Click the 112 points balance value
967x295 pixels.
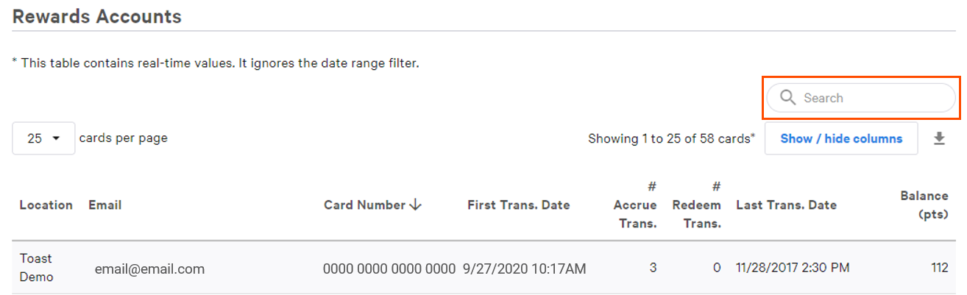939,268
